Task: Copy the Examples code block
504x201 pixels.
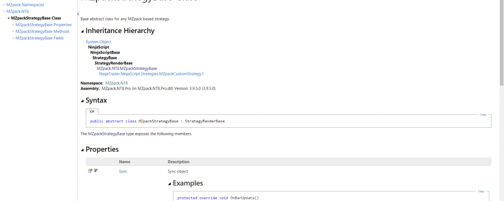Action: click(481, 191)
